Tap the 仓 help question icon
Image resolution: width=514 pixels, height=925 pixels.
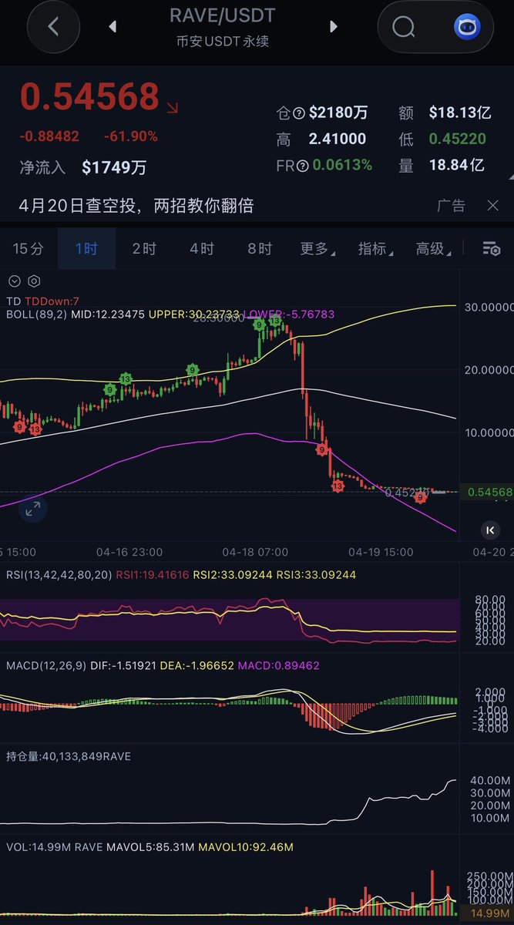[299, 113]
